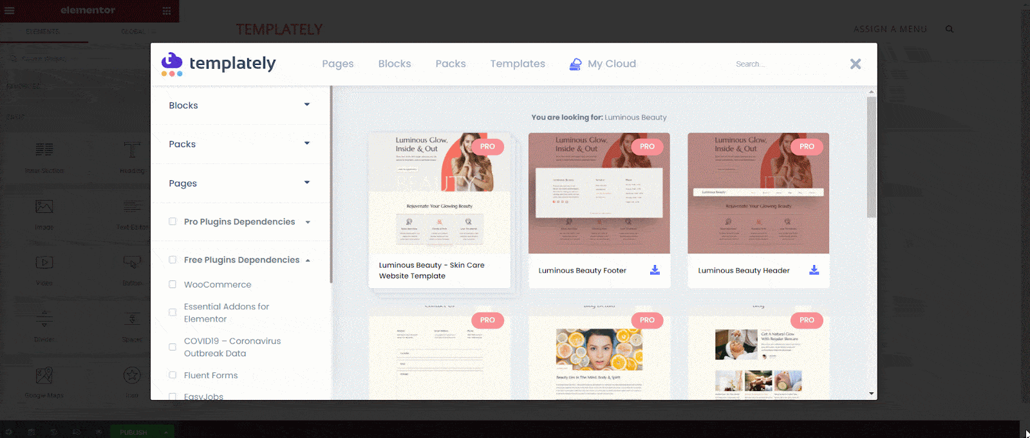Click the Templately logo

click(x=219, y=64)
